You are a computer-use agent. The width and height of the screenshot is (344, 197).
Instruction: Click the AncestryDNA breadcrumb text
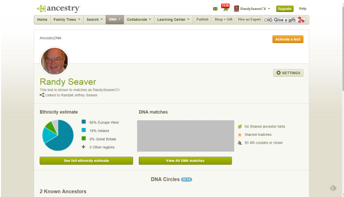(50, 38)
